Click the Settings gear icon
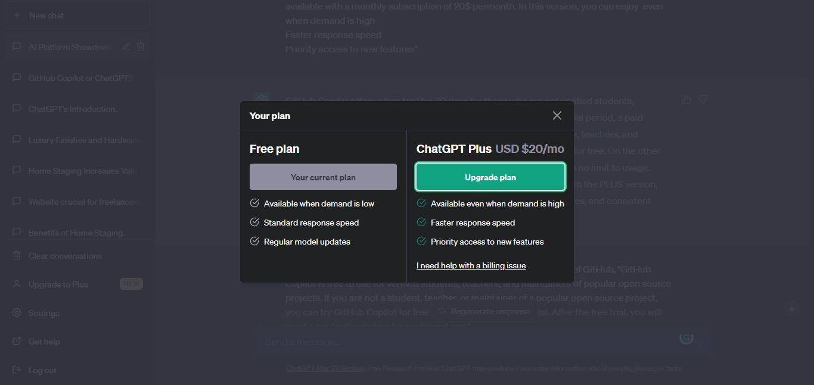The height and width of the screenshot is (385, 814). tap(17, 313)
